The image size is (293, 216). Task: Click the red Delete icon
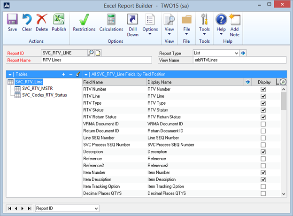[42, 19]
